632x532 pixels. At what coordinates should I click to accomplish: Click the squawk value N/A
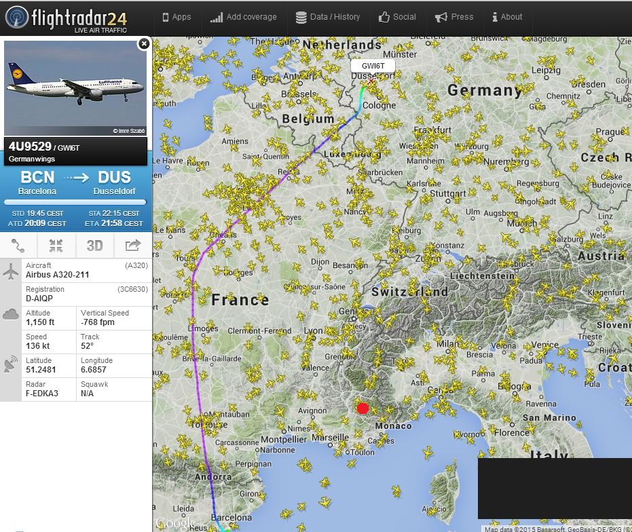[87, 394]
